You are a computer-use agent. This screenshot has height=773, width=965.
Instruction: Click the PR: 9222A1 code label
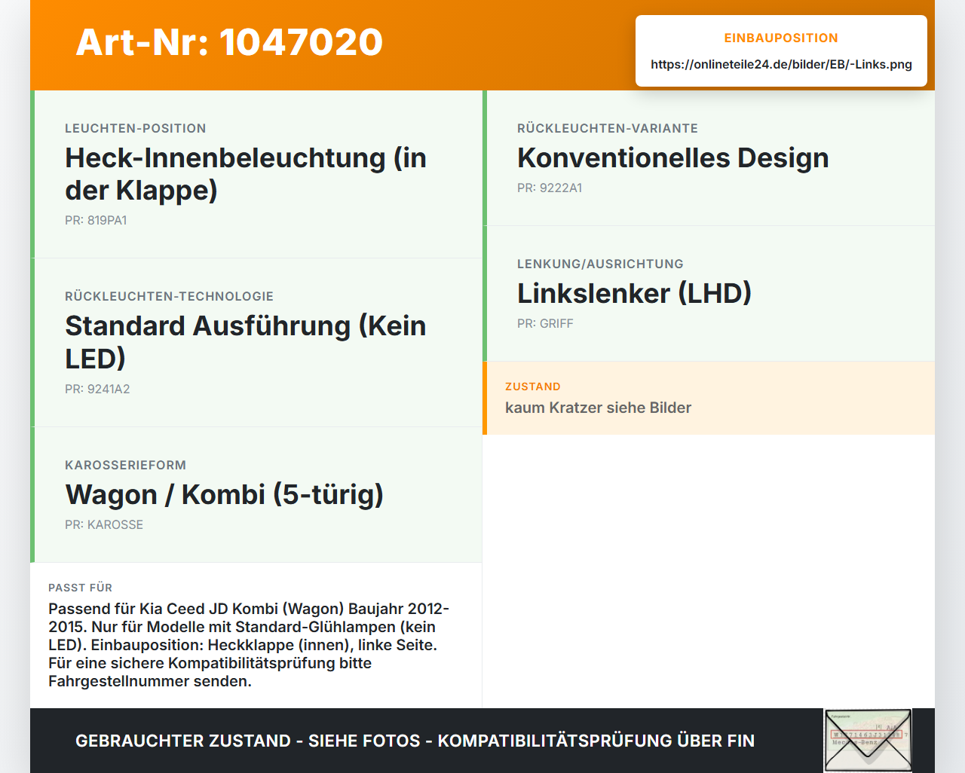(550, 188)
